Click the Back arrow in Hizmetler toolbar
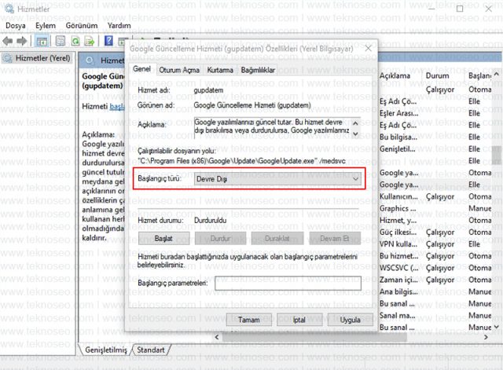 point(7,41)
